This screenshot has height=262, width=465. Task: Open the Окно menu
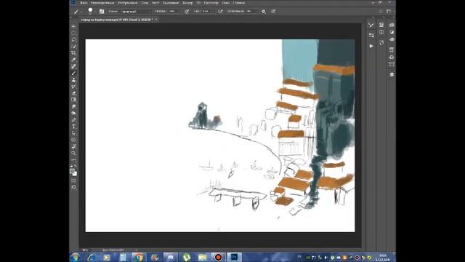[226, 3]
